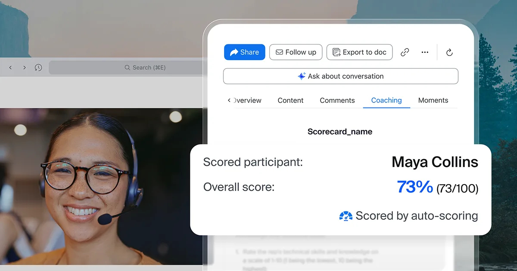The height and width of the screenshot is (271, 517).
Task: Open the three-dots more options menu
Action: pyautogui.click(x=425, y=52)
